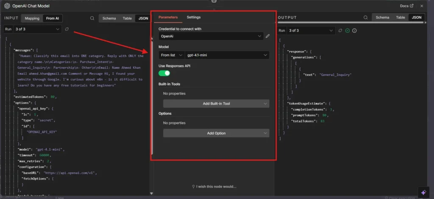Toggle the Use Responses API switch

point(164,73)
